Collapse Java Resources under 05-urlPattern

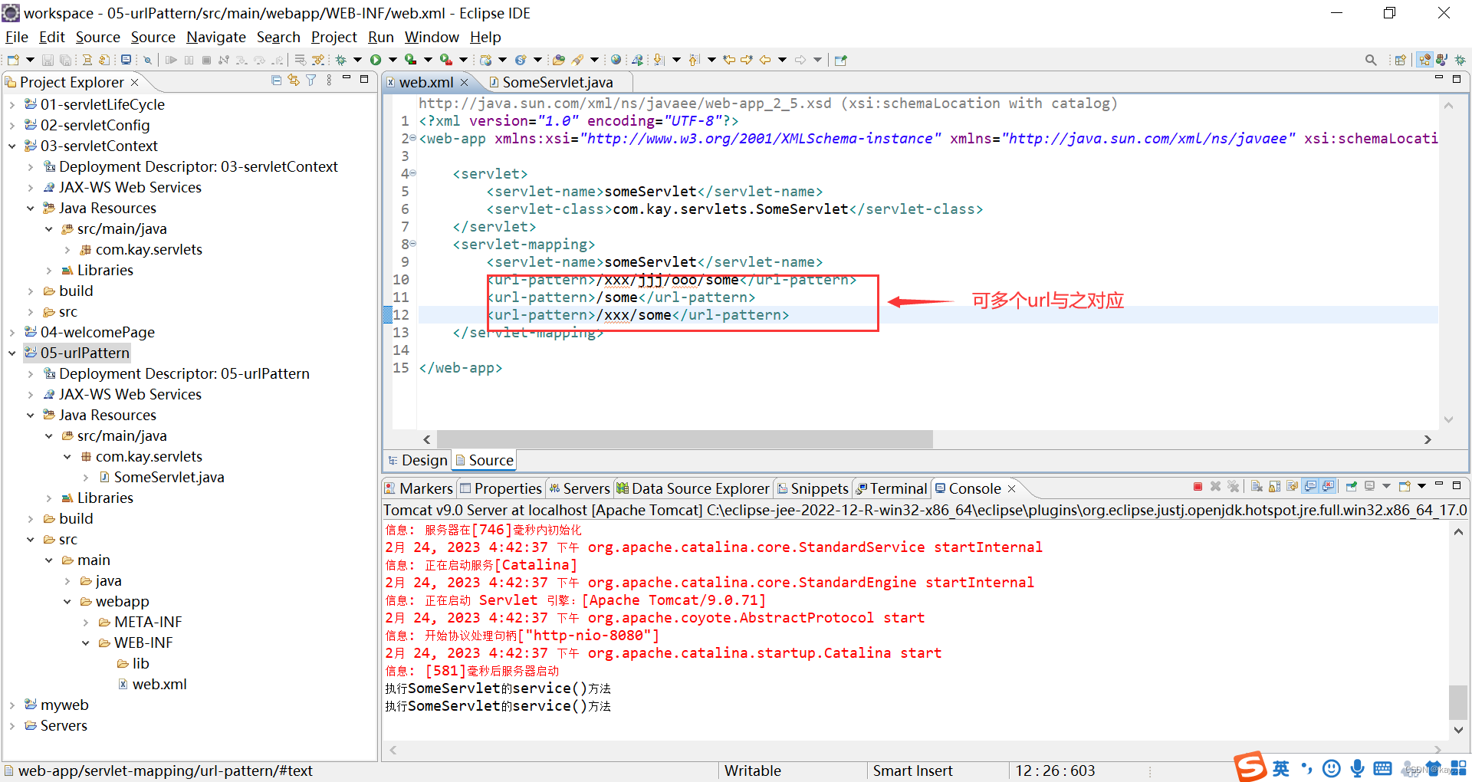[31, 415]
